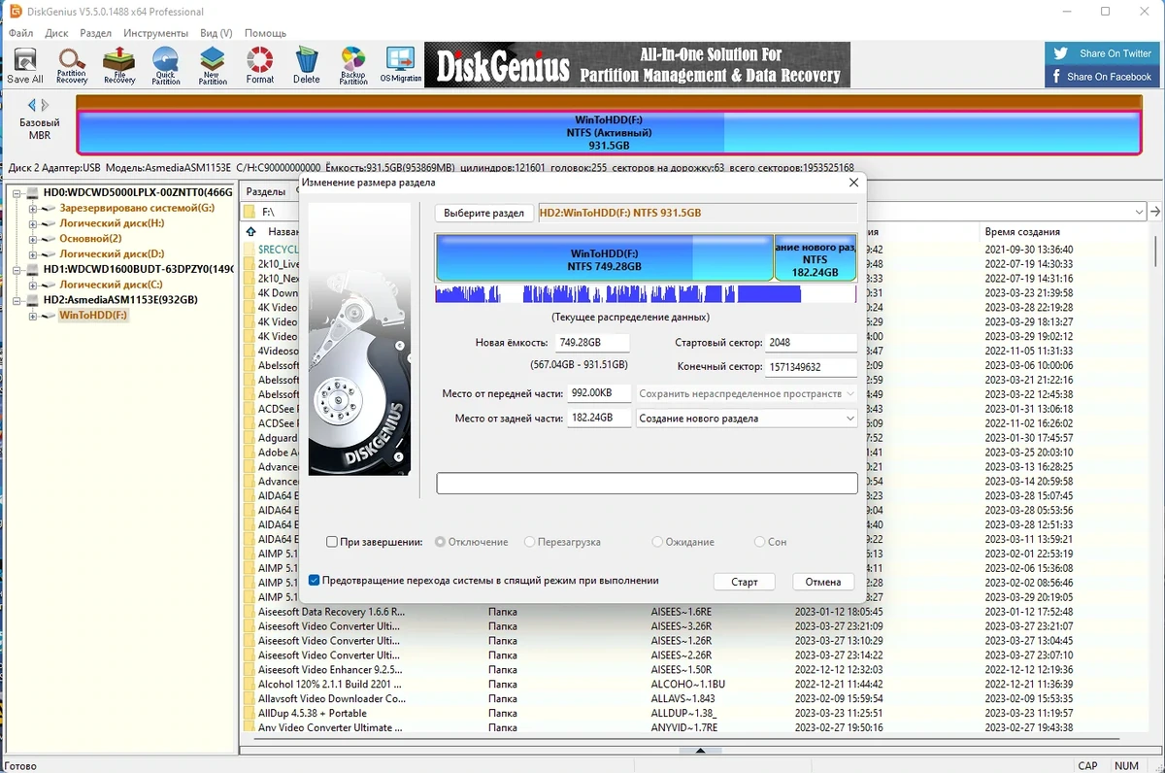Viewport: 1165px width, 773px height.
Task: Expand WinToHDD(F:) tree node
Action: point(33,316)
